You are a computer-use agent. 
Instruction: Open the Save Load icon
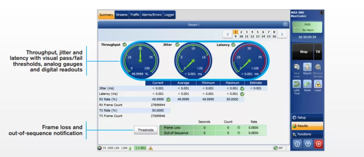[296, 67]
